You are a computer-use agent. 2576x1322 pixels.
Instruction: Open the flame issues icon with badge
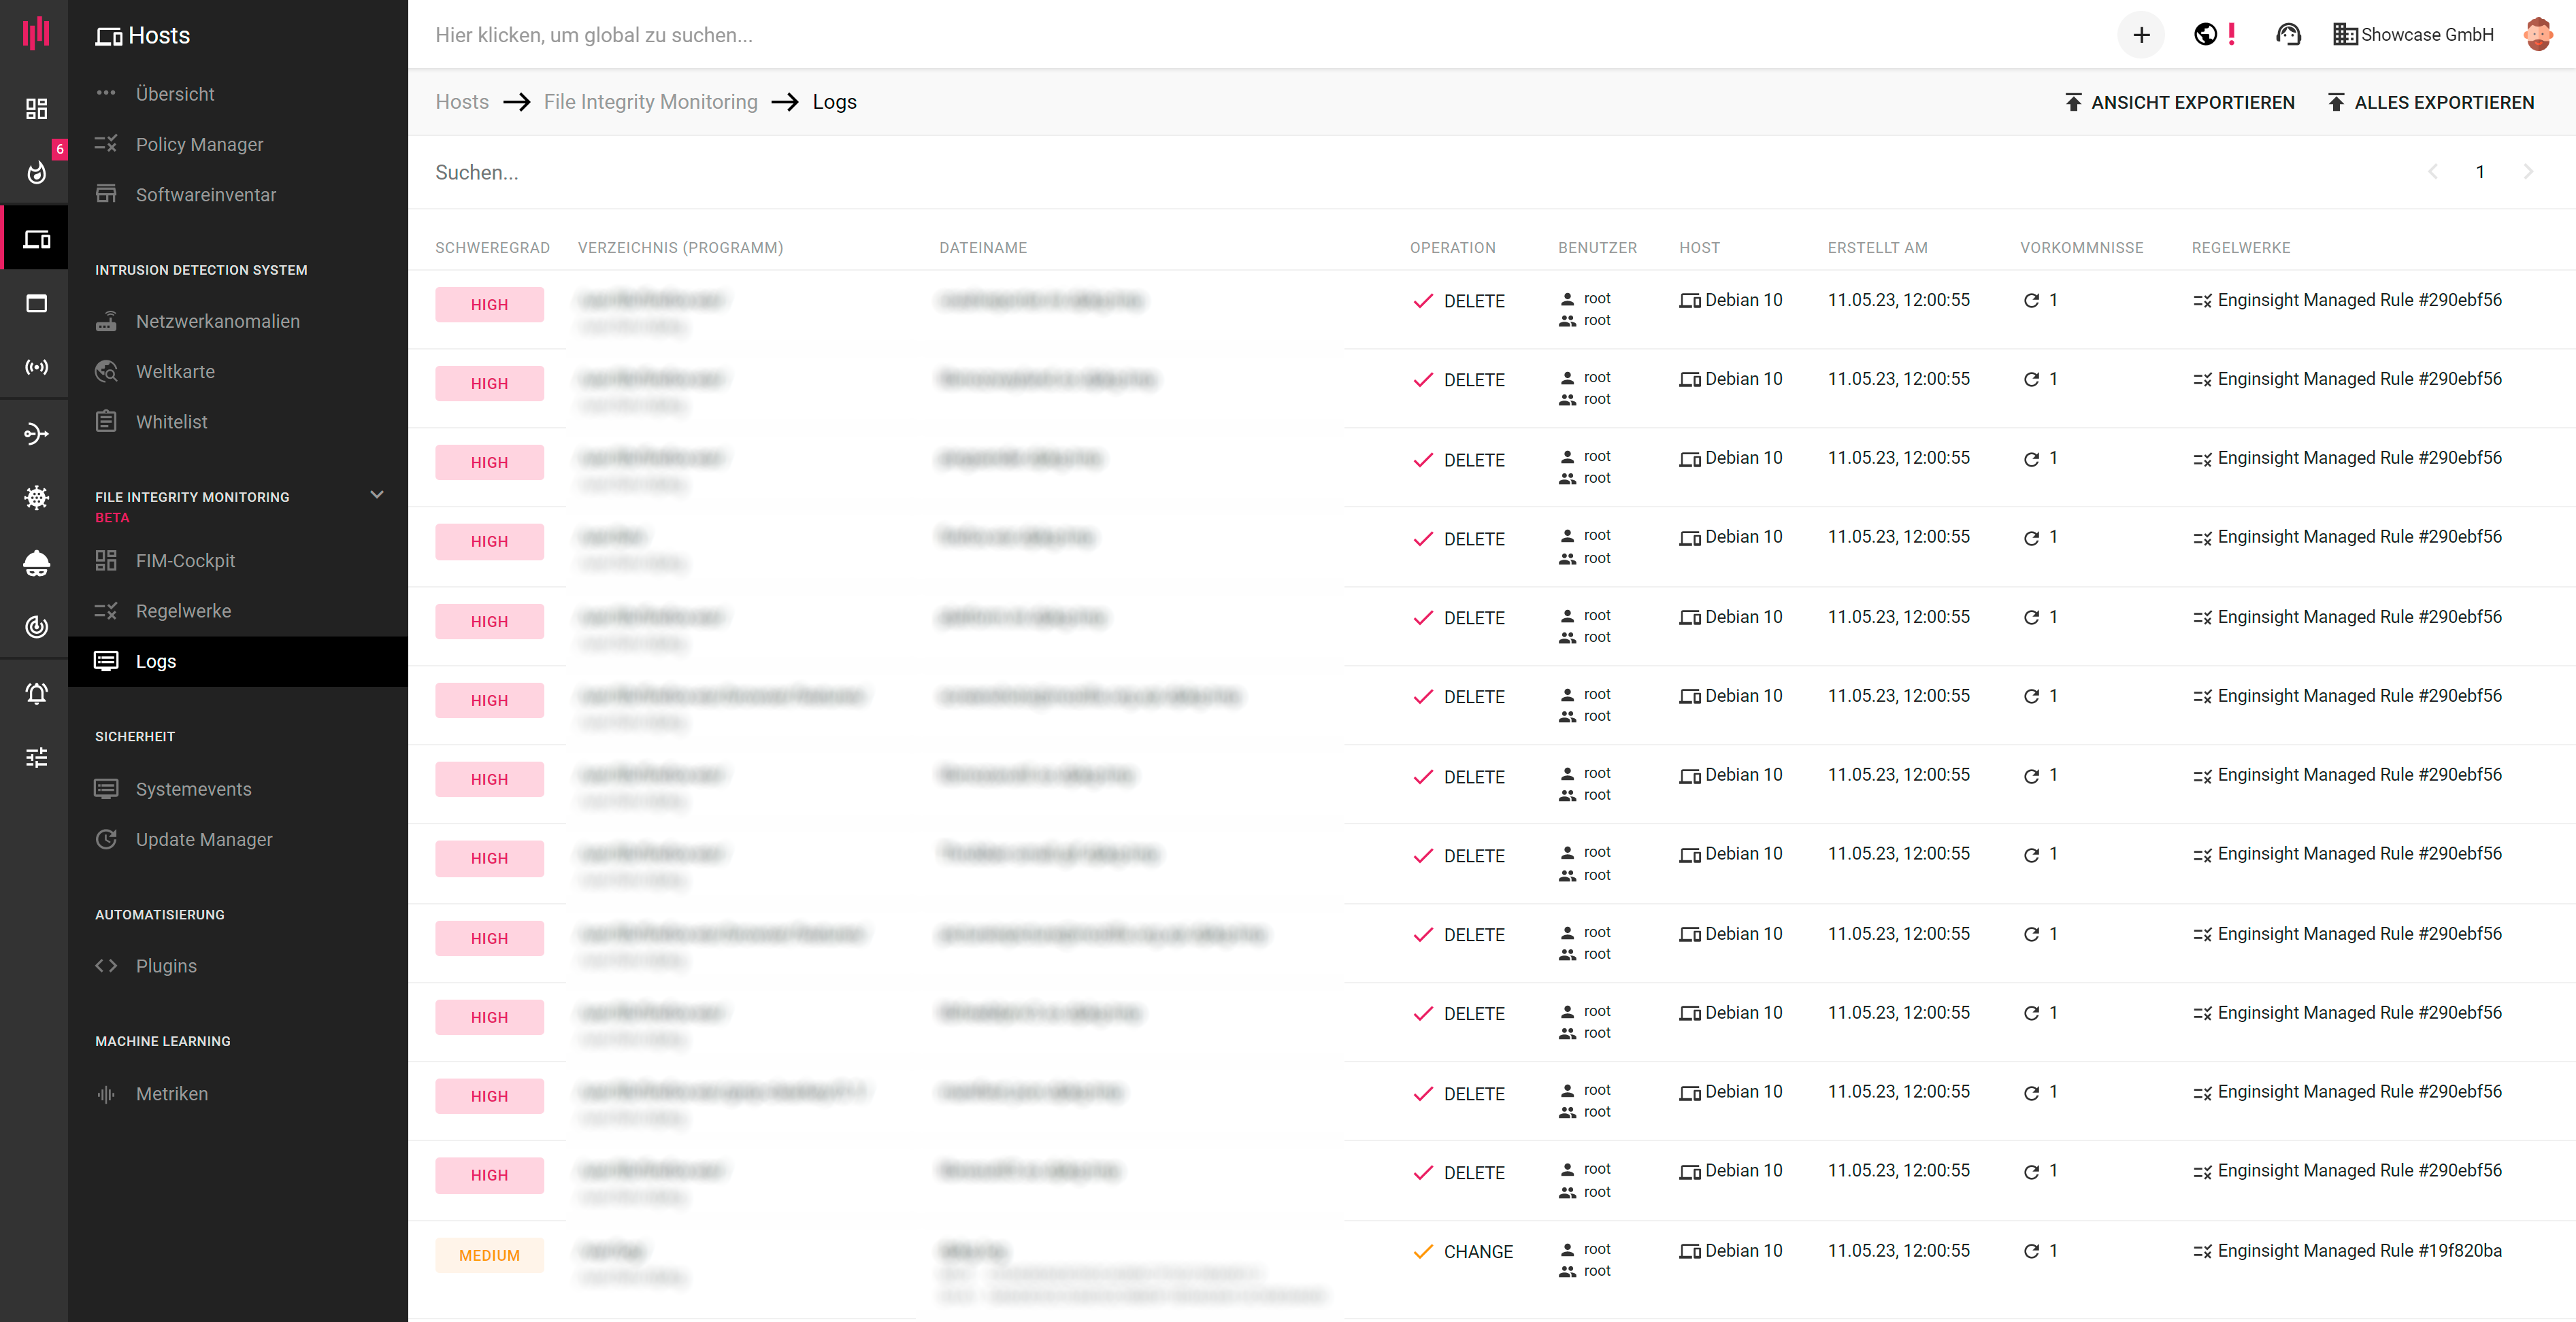(x=37, y=172)
